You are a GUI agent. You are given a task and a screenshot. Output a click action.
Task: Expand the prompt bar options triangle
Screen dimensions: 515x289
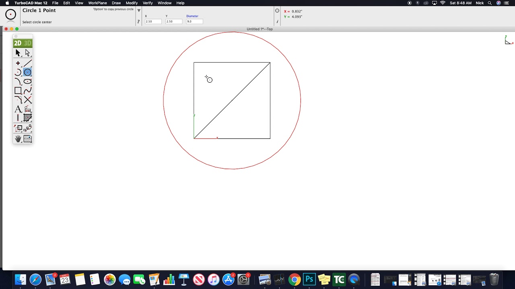(x=139, y=10)
